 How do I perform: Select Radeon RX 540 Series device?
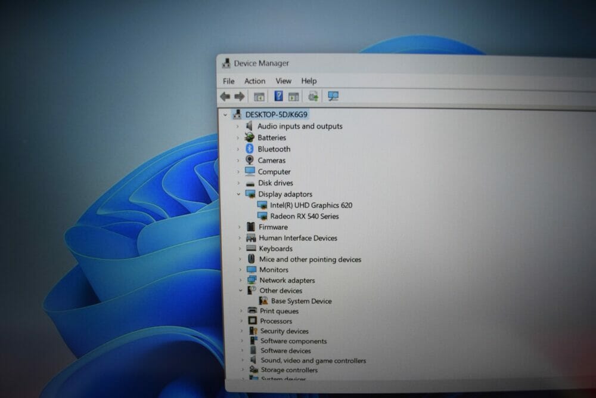point(305,216)
